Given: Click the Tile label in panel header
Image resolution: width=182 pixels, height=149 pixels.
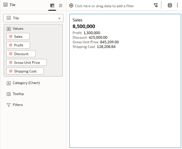Looking at the screenshot, I should (12, 5).
